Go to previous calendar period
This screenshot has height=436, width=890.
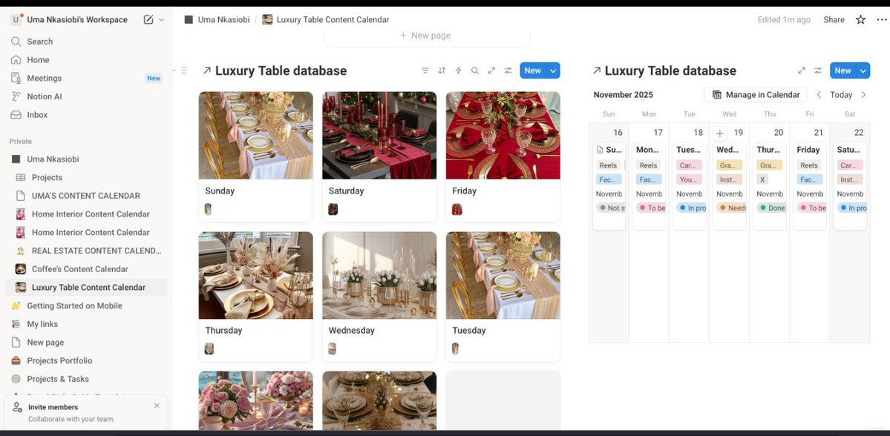tap(819, 95)
